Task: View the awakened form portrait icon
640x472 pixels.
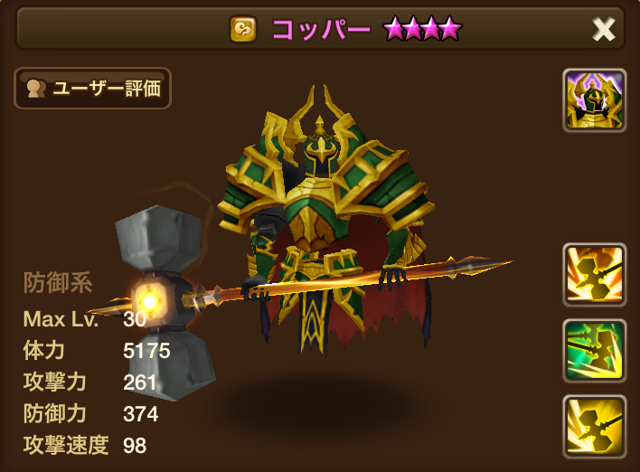Action: pyautogui.click(x=594, y=100)
